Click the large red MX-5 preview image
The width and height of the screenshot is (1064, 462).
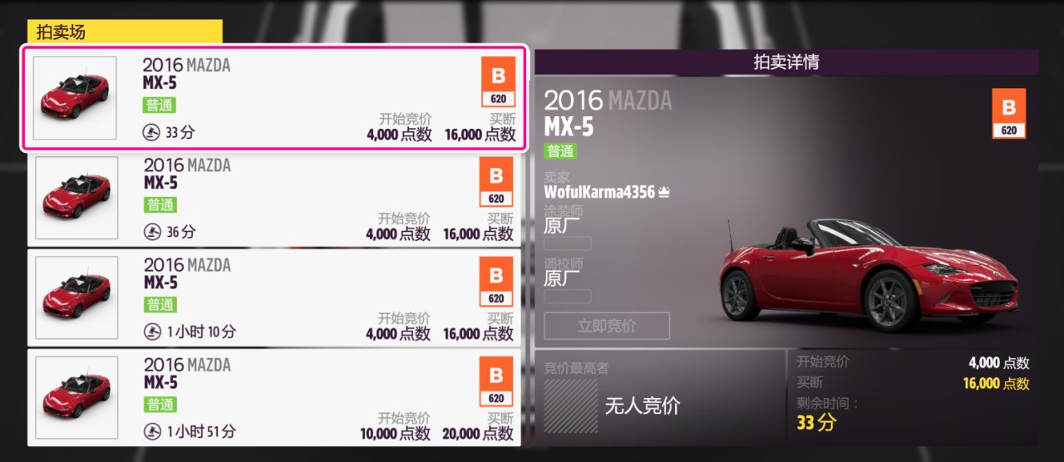(869, 270)
